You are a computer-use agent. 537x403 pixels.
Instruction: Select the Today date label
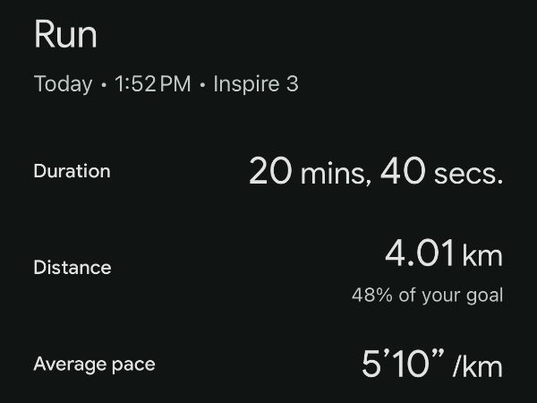(63, 84)
